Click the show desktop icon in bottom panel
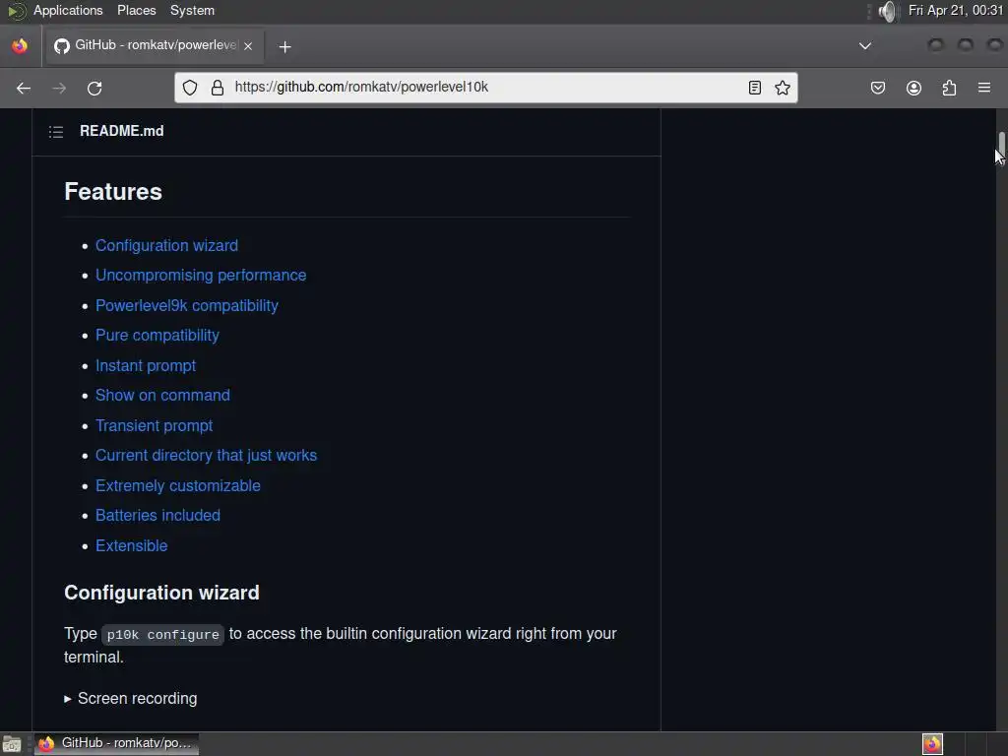 (12, 744)
